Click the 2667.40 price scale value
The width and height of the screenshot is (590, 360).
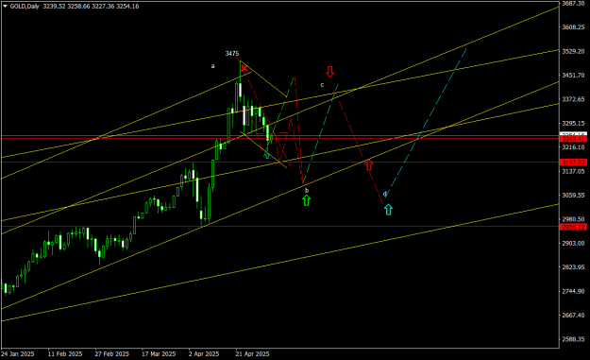[x=573, y=316]
